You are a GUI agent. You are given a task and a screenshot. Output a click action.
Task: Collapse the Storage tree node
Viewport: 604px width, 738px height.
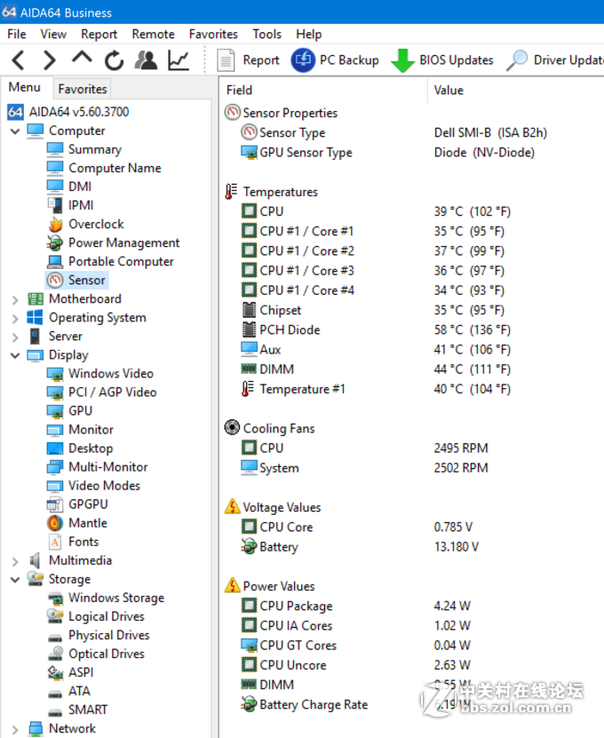click(15, 579)
